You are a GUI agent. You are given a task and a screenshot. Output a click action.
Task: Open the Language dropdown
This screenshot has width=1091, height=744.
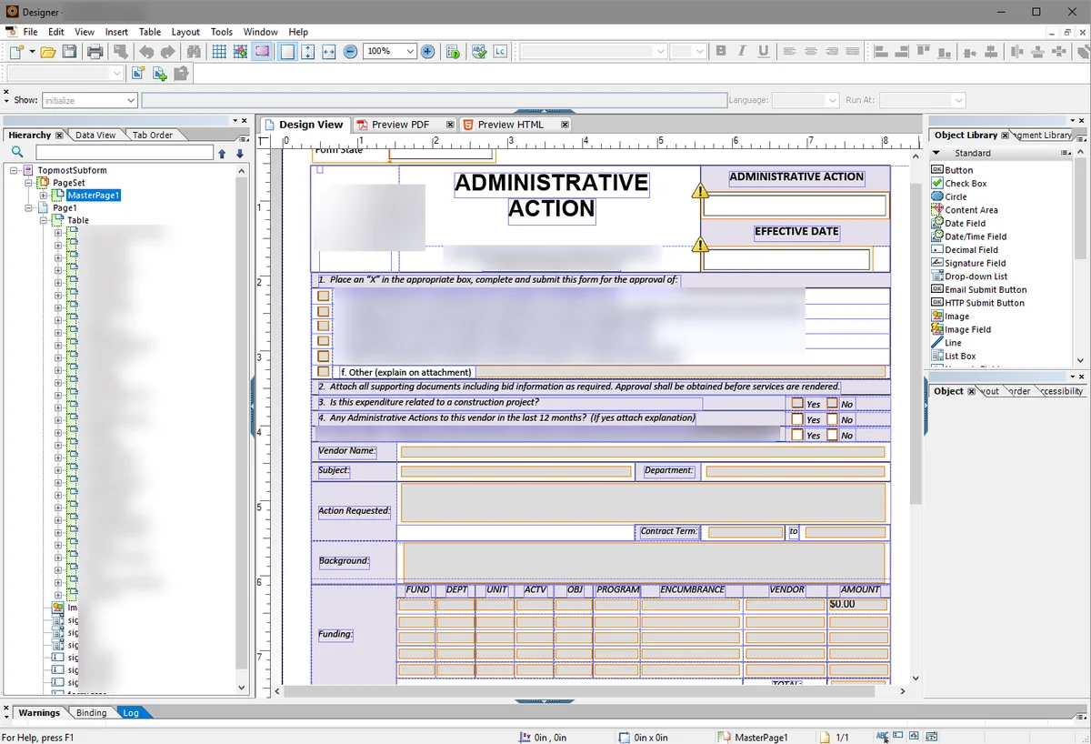point(831,100)
